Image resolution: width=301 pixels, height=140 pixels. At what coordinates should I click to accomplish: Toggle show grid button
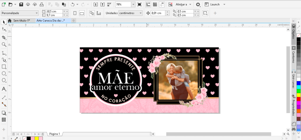coord(155,4)
